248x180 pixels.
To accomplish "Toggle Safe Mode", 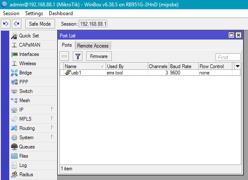I will 40,24.
